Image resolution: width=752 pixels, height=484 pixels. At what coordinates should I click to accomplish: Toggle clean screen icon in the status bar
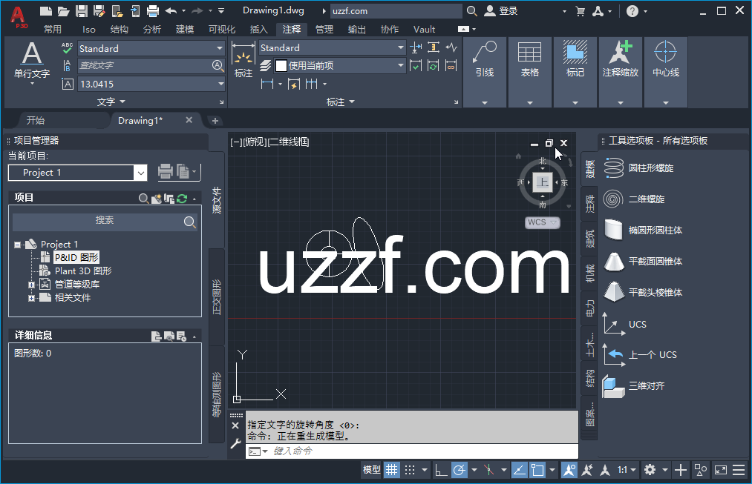coord(720,470)
